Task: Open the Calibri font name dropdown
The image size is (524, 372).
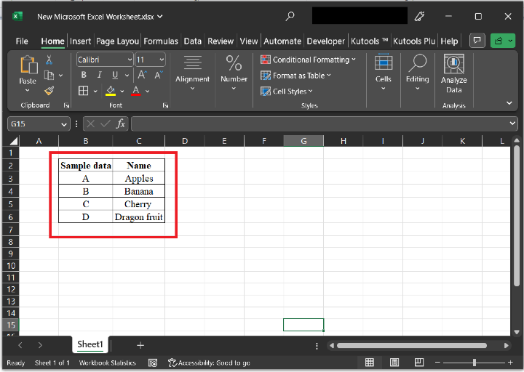Action: coord(130,60)
